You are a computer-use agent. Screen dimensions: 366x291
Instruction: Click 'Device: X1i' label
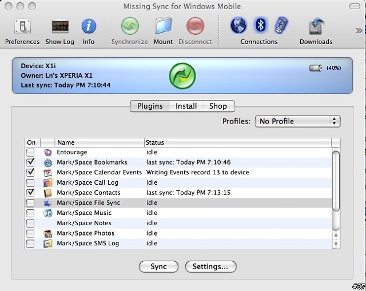38,66
